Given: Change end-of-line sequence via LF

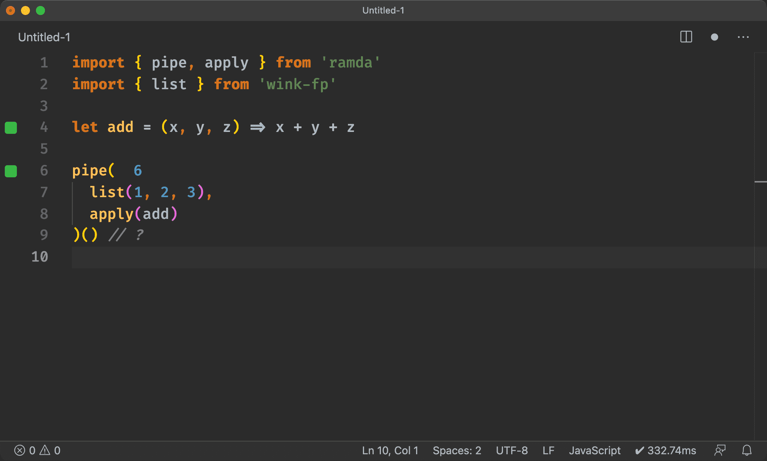Looking at the screenshot, I should 548,450.
